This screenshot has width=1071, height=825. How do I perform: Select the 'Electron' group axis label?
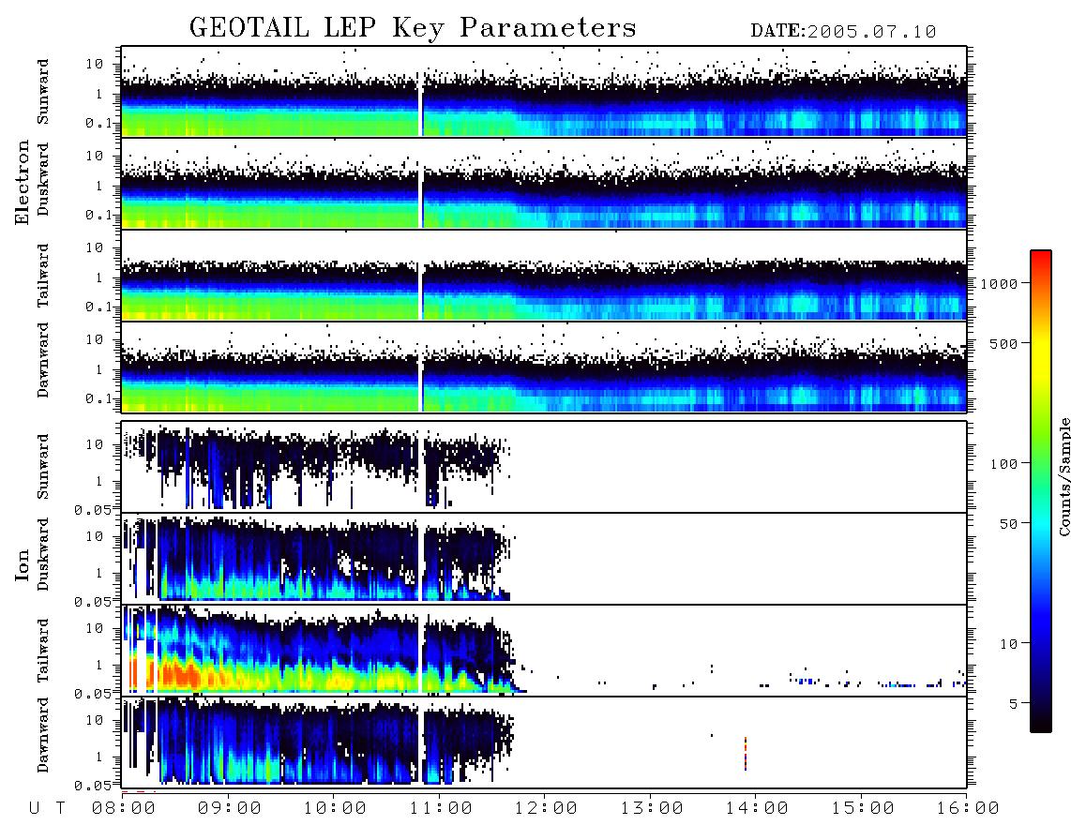tap(22, 182)
